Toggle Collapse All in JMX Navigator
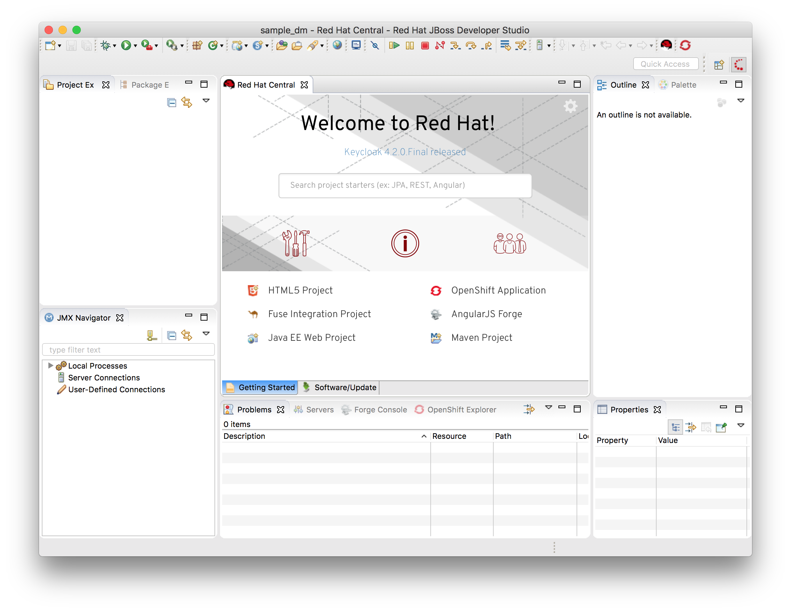The height and width of the screenshot is (612, 791). [x=171, y=335]
